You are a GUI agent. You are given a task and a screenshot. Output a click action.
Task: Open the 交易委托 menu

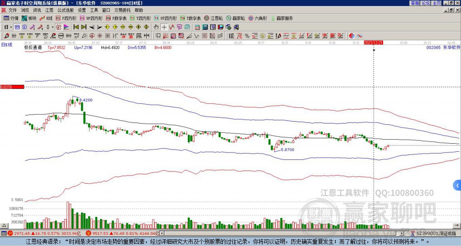tap(122, 10)
